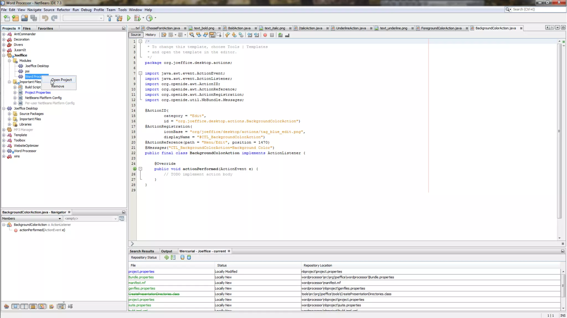This screenshot has width=567, height=318.
Task: Click the editor vertical scrollbar
Action: 559,131
